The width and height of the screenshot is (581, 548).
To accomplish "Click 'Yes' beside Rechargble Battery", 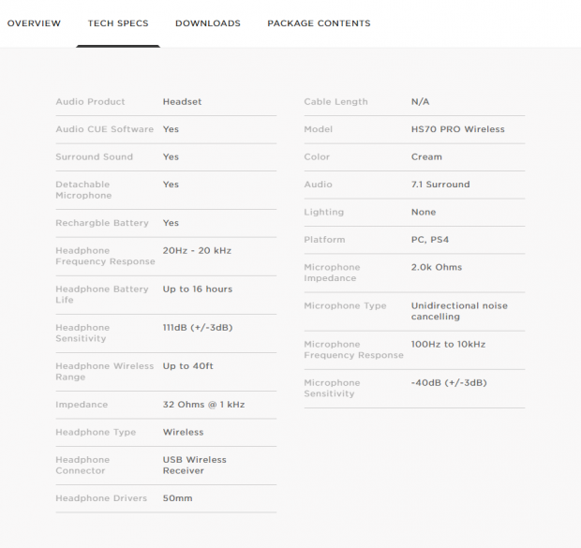I will (x=171, y=223).
